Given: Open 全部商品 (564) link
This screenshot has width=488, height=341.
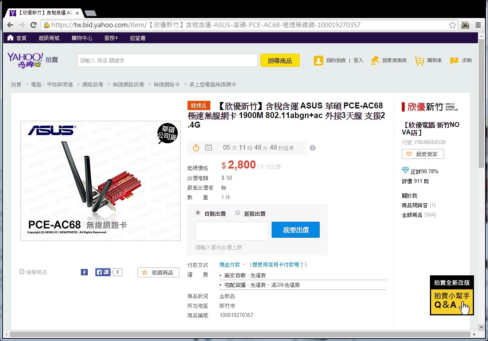Looking at the screenshot, I should tap(419, 215).
